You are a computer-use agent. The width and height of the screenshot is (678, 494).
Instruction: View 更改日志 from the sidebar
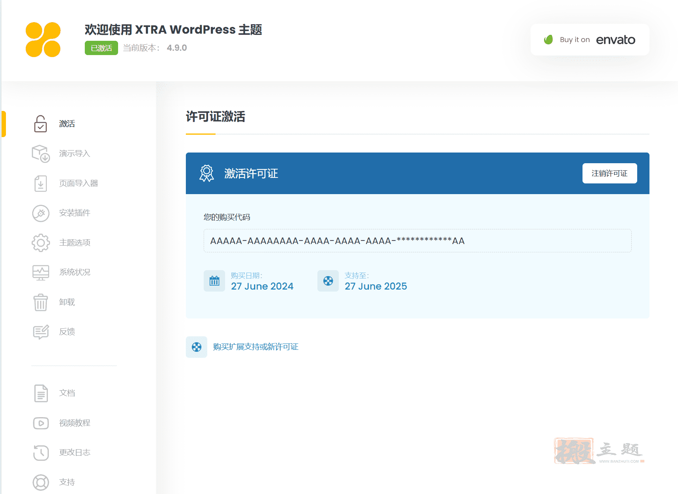click(74, 453)
